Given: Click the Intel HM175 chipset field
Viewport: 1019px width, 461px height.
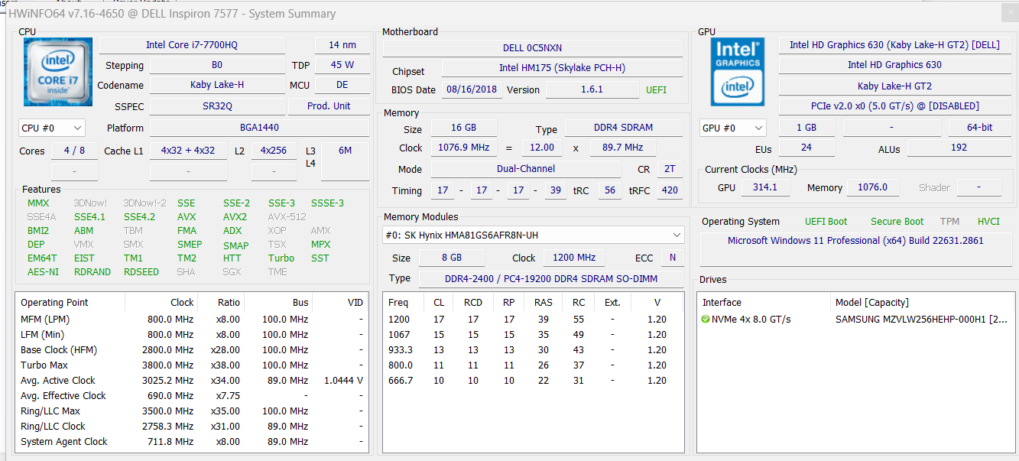Looking at the screenshot, I should coord(562,68).
